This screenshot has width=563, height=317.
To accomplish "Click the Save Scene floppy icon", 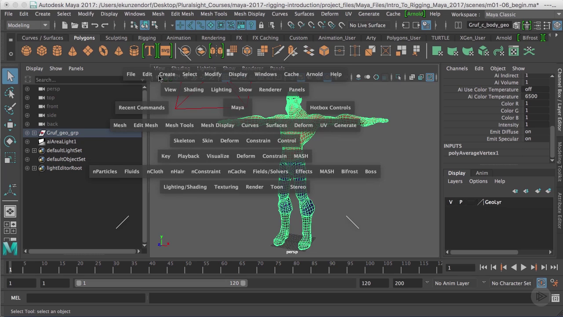I will 85,25.
